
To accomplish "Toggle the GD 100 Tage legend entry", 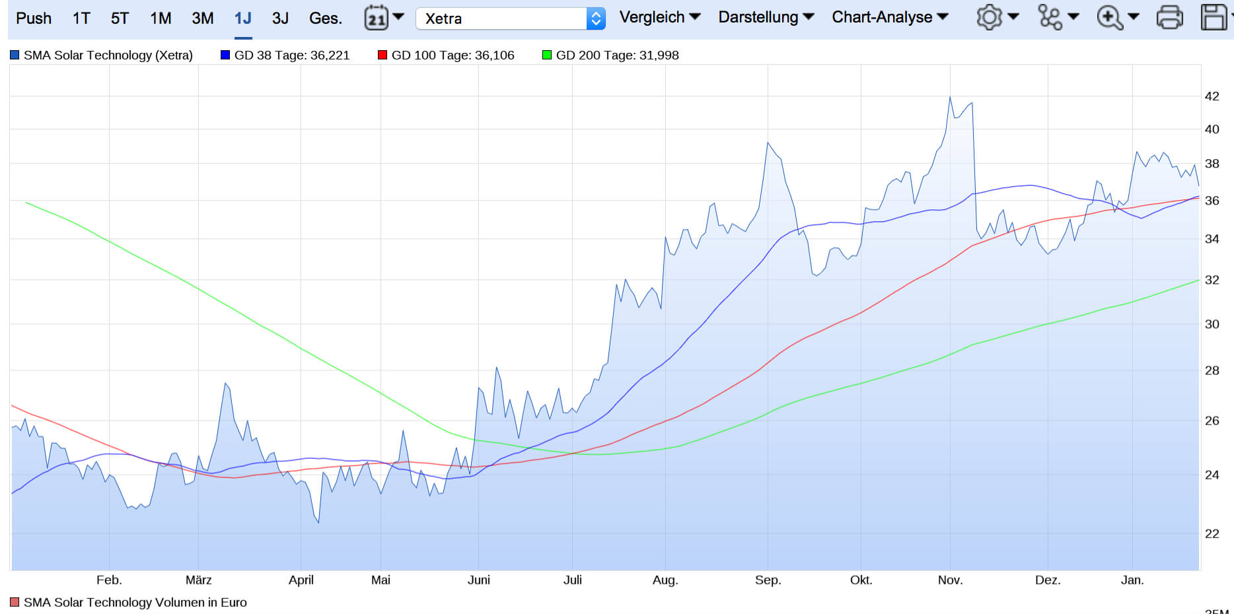I will (x=446, y=55).
